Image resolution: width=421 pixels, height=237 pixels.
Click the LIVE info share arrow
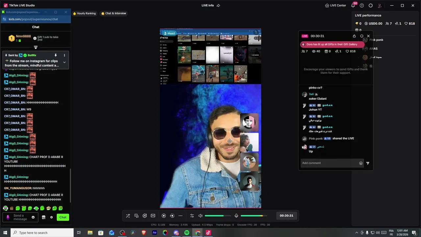[x=218, y=5]
